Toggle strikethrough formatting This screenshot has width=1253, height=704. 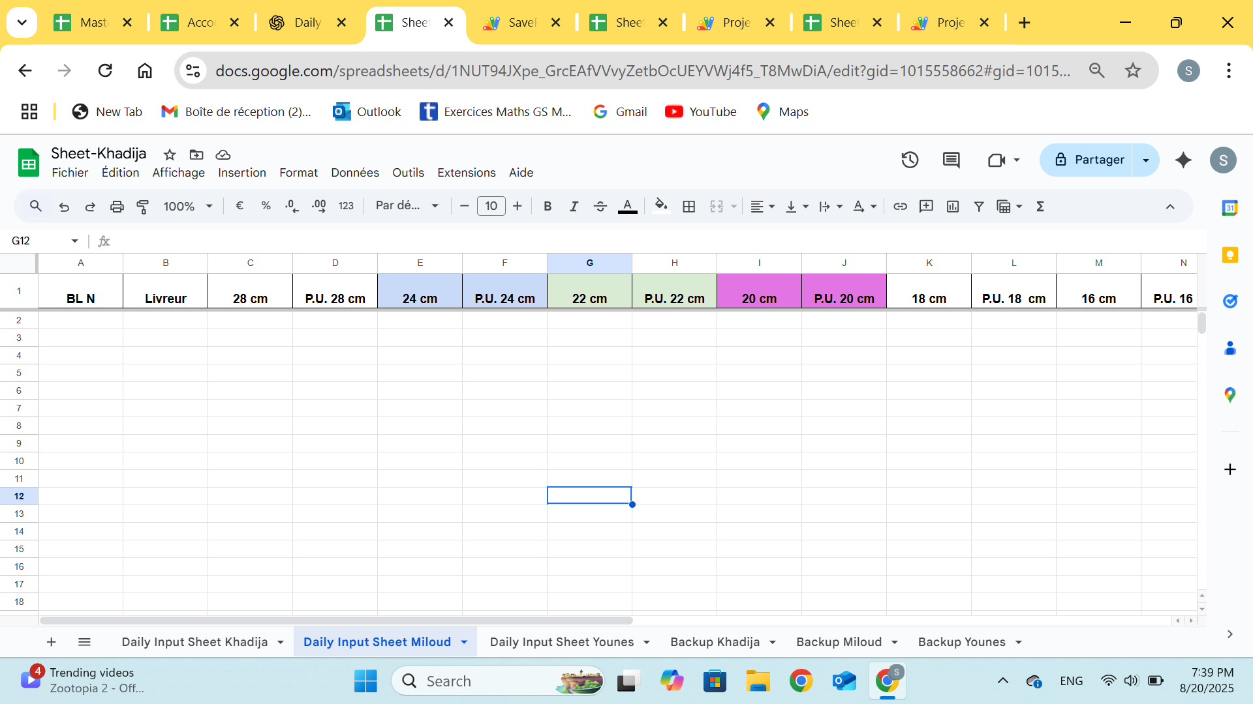[600, 207]
